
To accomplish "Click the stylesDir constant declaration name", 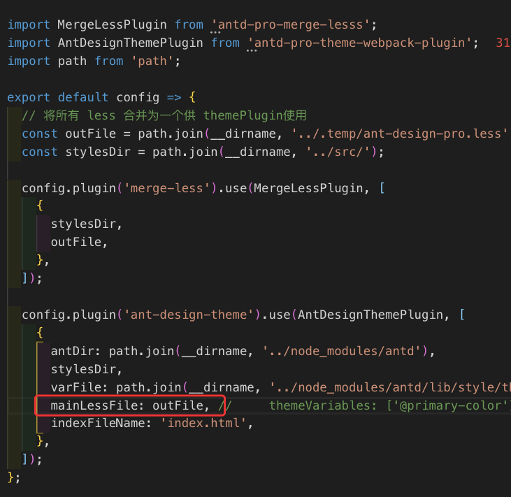I will pos(98,152).
